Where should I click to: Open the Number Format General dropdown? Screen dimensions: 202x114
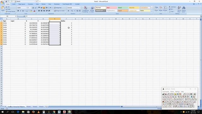point(80,8)
